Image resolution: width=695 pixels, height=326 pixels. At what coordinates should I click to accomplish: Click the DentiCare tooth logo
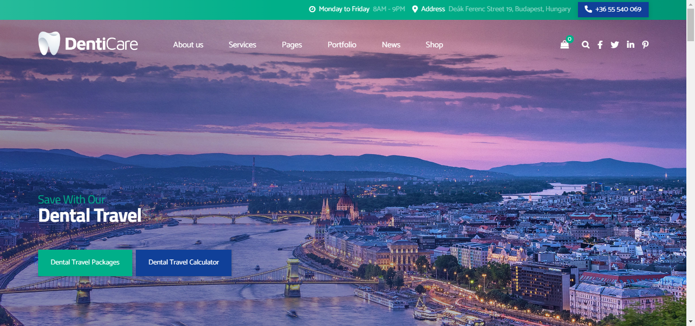coord(49,44)
